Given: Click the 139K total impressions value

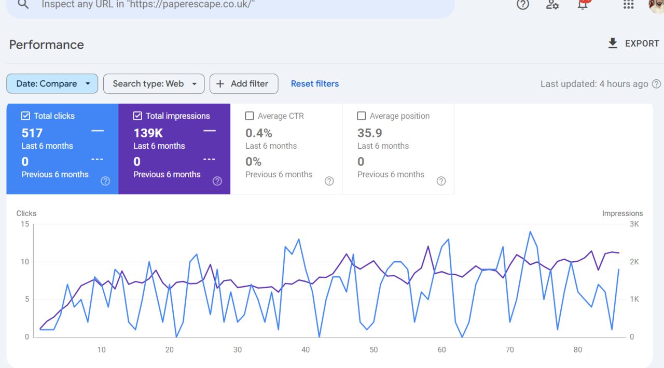Looking at the screenshot, I should 148,133.
